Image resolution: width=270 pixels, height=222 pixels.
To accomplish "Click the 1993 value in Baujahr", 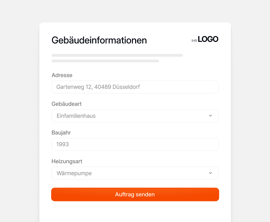I will point(63,144).
